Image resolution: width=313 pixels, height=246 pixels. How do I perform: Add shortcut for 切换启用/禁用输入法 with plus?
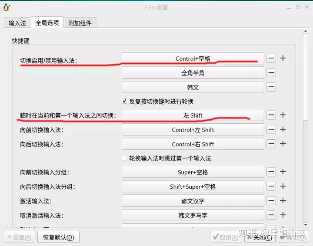[283, 58]
